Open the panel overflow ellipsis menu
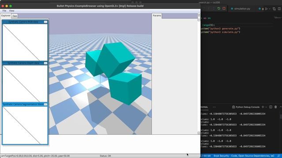282x158 pixels. pos(214,107)
